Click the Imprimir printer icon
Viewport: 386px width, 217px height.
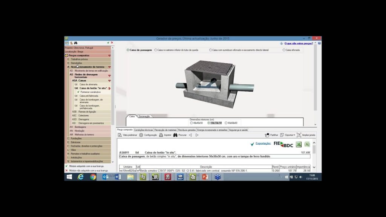click(165, 135)
